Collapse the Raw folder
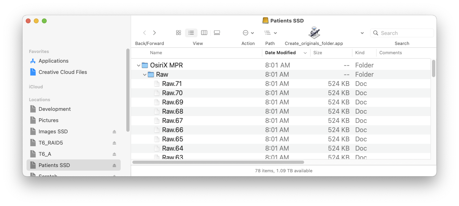 144,75
